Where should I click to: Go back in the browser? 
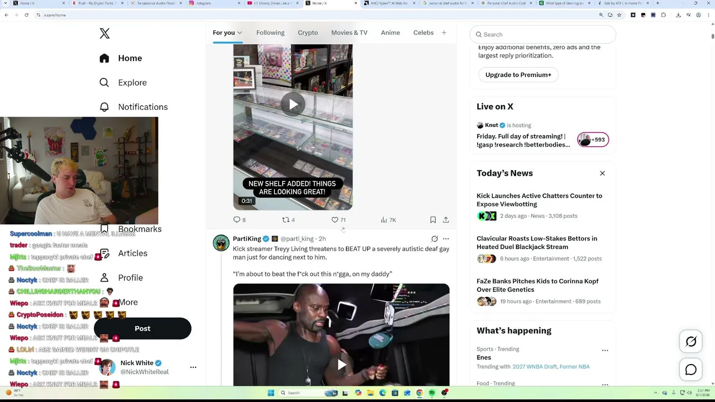pyautogui.click(x=6, y=15)
